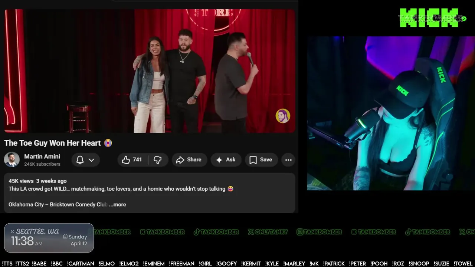Image resolution: width=475 pixels, height=267 pixels.
Task: Click the !TTS2 command text
Action: click(22, 264)
